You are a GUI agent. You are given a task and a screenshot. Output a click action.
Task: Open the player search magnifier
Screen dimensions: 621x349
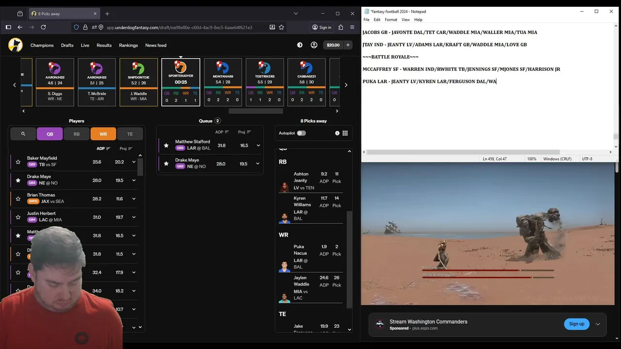[23, 134]
